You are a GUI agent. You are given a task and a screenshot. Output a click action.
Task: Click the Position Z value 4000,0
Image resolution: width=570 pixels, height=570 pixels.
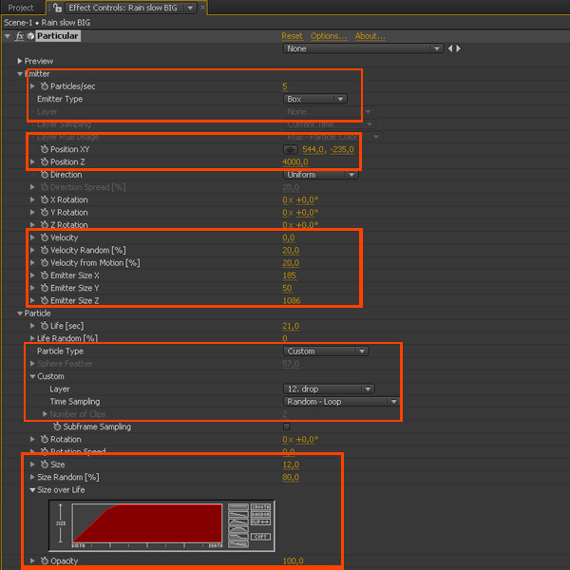295,162
